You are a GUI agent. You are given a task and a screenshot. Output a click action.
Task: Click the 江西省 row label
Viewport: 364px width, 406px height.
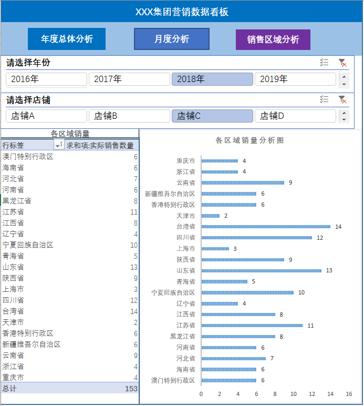point(13,223)
